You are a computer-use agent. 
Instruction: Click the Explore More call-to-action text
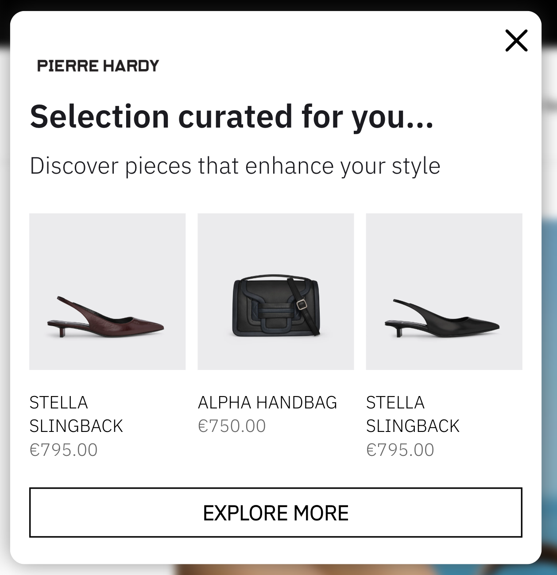[x=275, y=513]
